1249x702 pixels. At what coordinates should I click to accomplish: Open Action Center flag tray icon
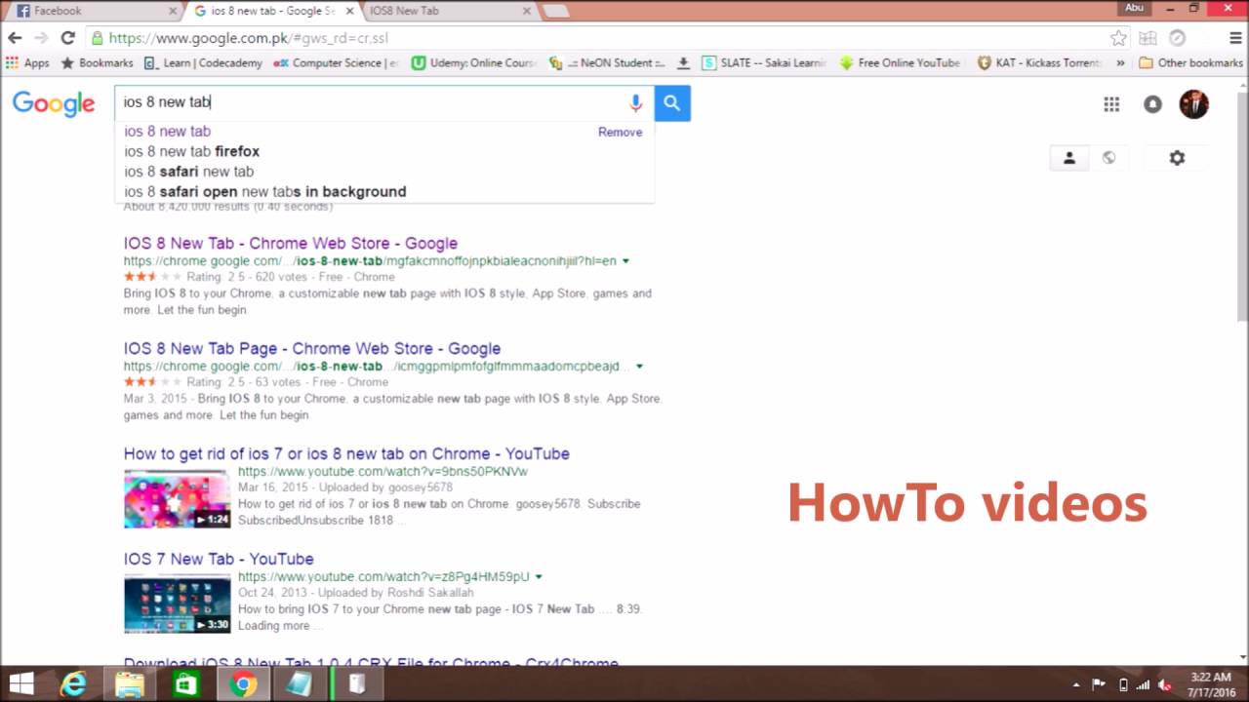tap(1099, 684)
